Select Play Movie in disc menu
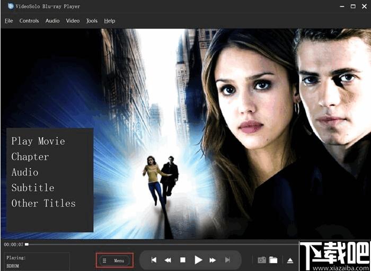 [x=38, y=141]
